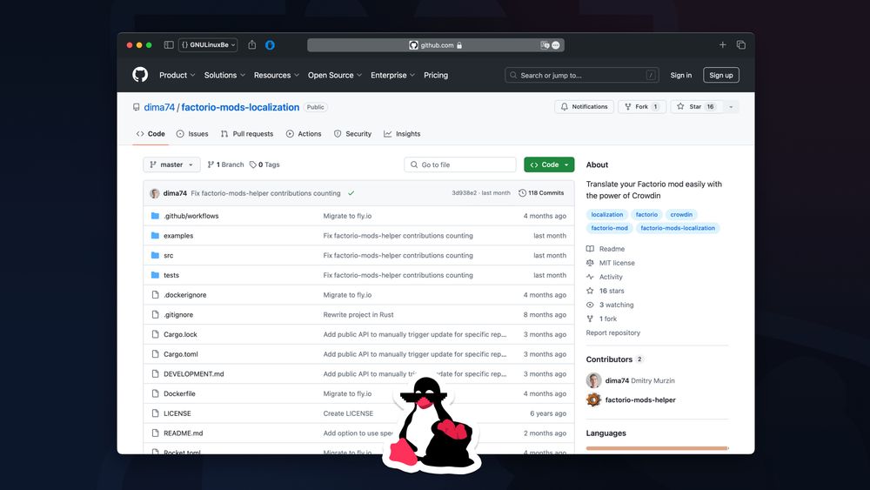Click Dmitry Murzin contributor avatar
The image size is (870, 490).
point(593,380)
